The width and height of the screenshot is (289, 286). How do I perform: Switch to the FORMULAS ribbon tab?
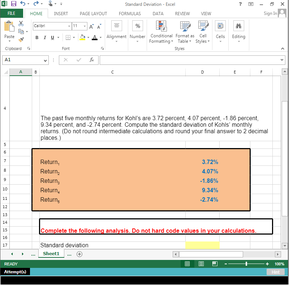tap(130, 13)
